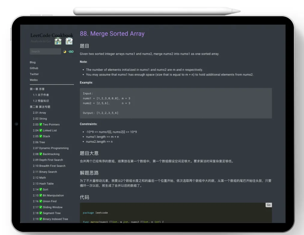Go to 2.17 Sliding Window section
This screenshot has height=235, width=304.
[48, 207]
